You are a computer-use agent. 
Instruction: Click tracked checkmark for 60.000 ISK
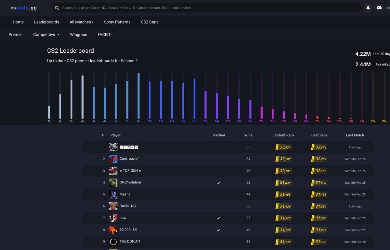pos(218,230)
